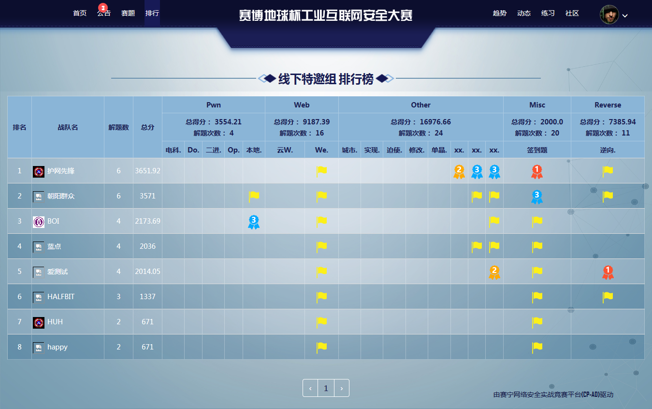Click the user avatar in the header
Image resolution: width=652 pixels, height=409 pixels.
tap(609, 15)
